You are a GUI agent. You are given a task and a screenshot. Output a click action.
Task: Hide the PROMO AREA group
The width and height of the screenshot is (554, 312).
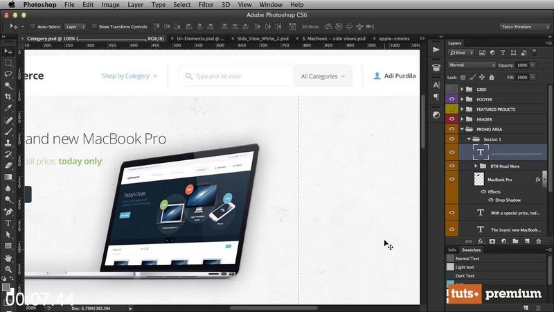click(452, 129)
